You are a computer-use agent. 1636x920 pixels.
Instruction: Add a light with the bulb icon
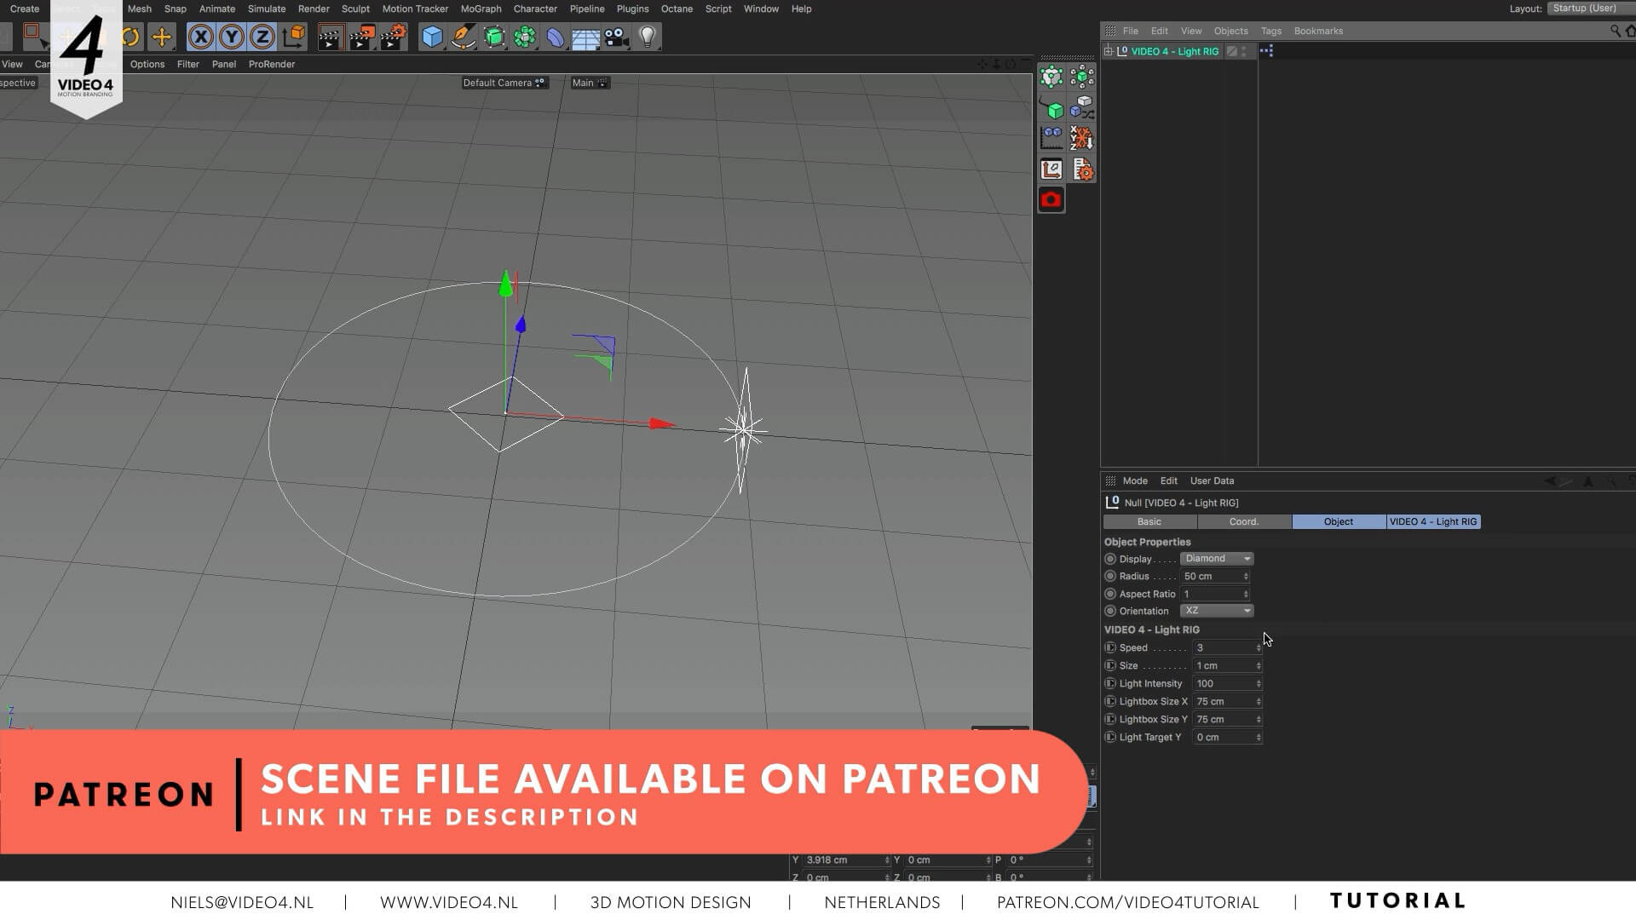click(648, 37)
